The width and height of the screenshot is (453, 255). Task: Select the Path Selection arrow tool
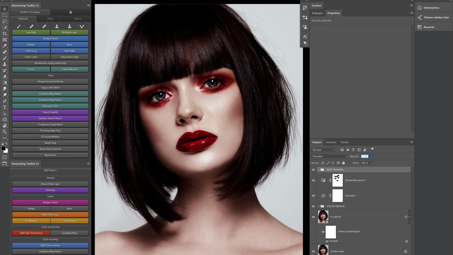tap(5, 113)
